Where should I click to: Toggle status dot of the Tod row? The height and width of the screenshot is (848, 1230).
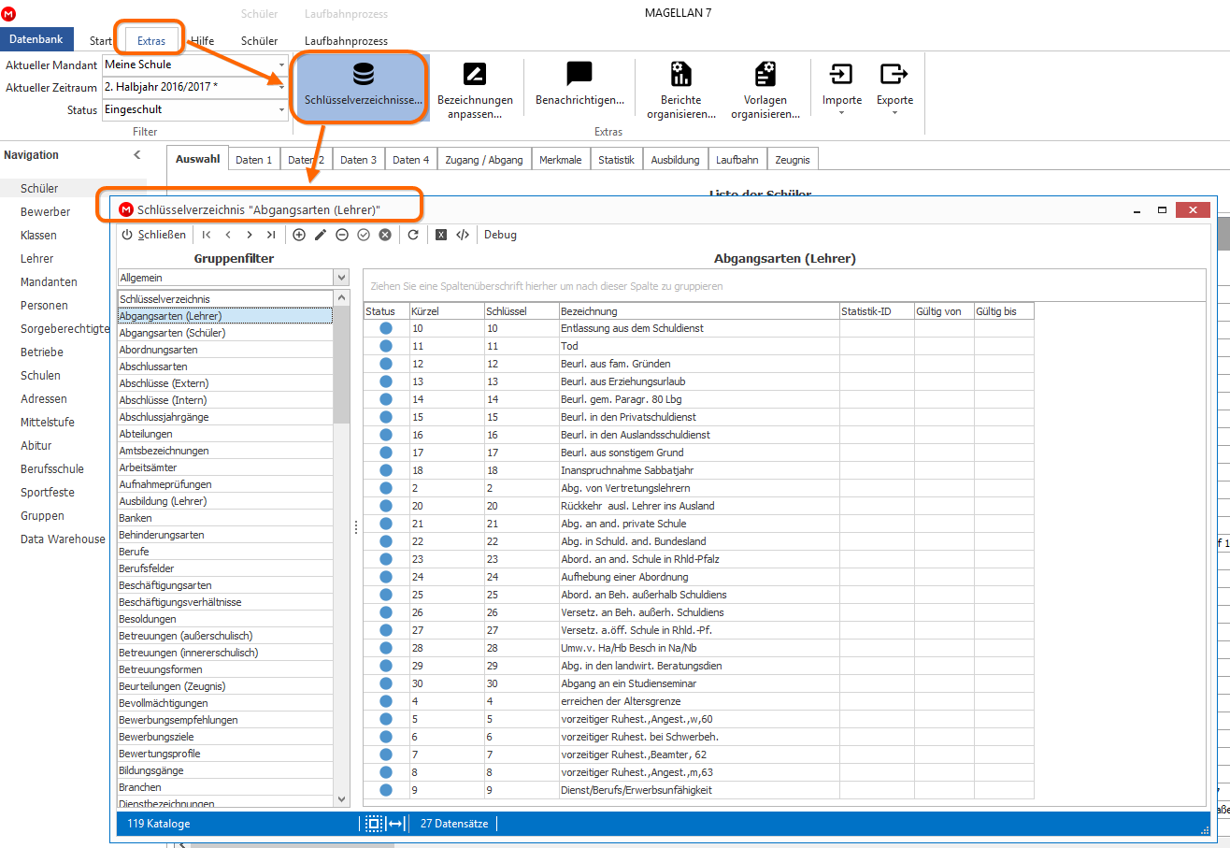point(385,346)
